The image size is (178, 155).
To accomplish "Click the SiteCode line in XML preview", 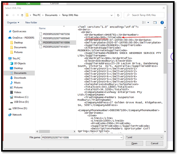I will pyautogui.click(x=103, y=37).
